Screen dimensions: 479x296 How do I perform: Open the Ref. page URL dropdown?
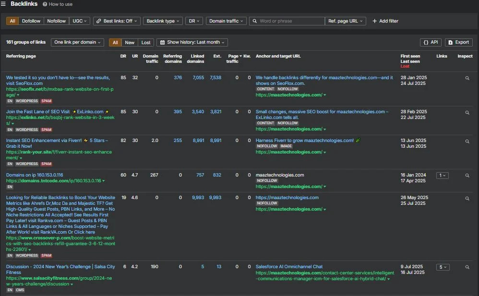pyautogui.click(x=345, y=21)
